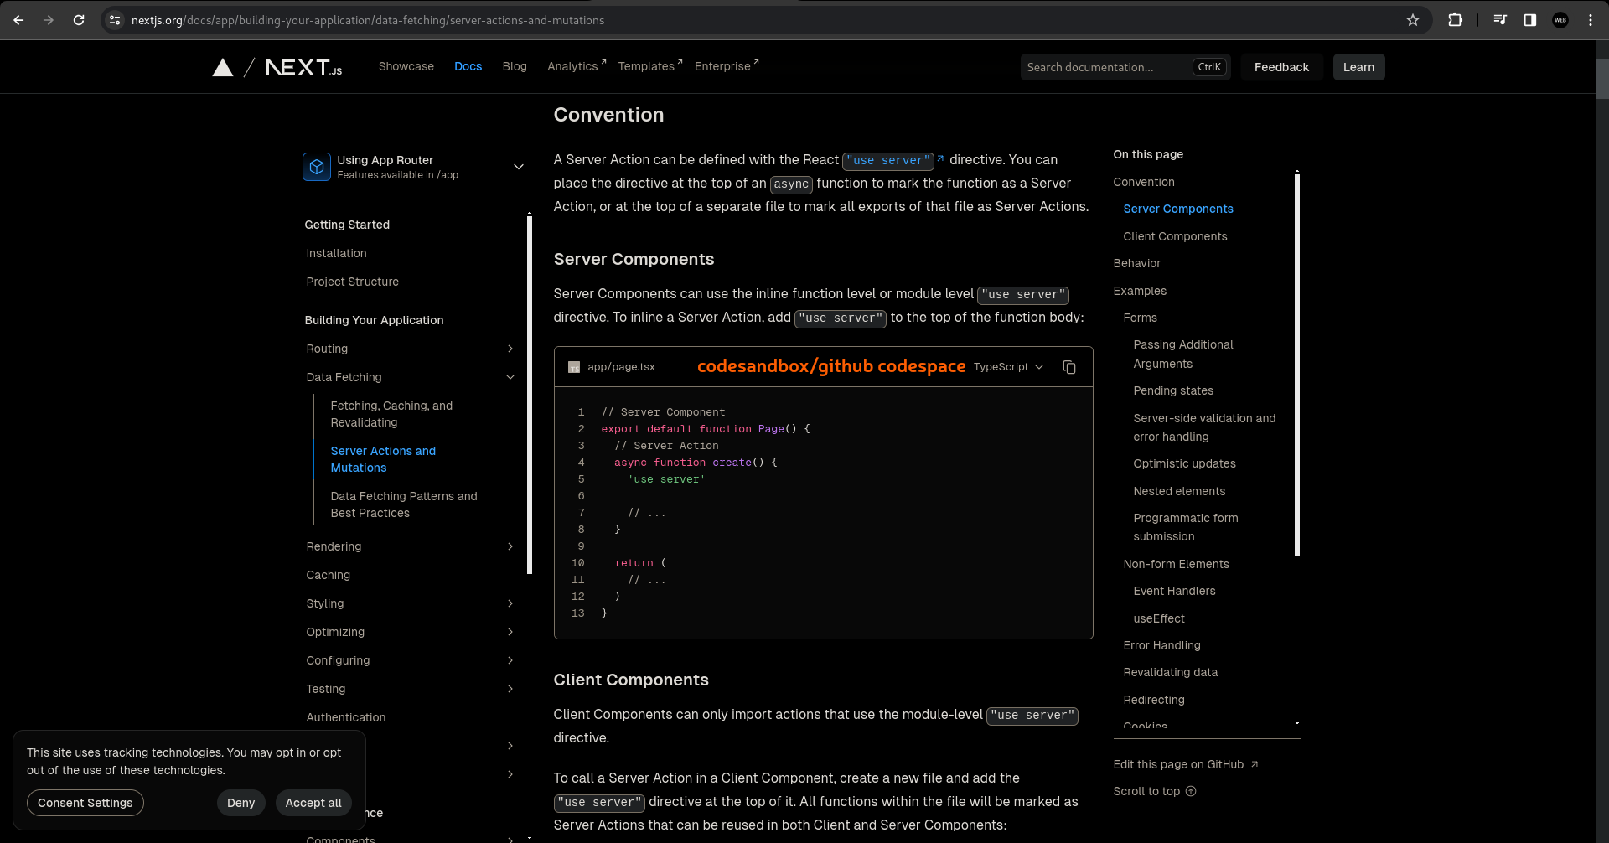This screenshot has height=843, width=1609.
Task: Click the Vercel triangle logo
Action: pyautogui.click(x=223, y=67)
